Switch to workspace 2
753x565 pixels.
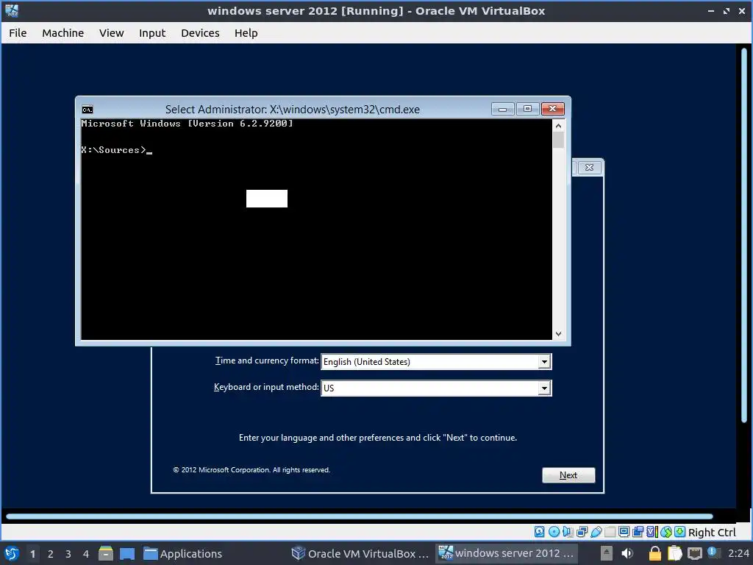pyautogui.click(x=51, y=554)
